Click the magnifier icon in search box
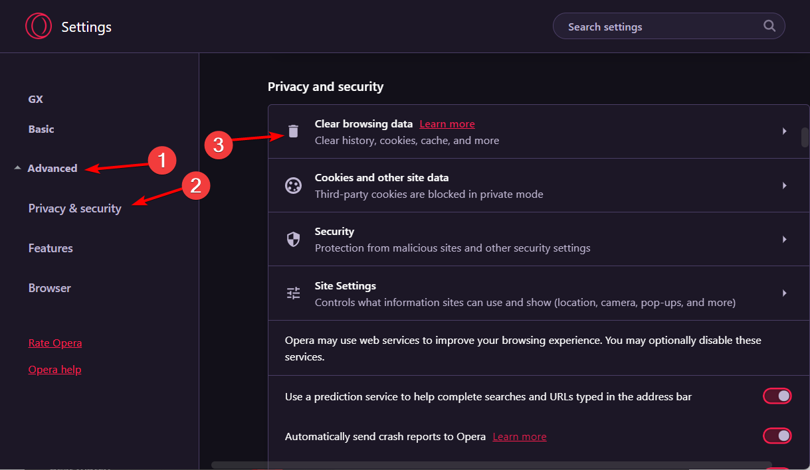Screen dimensions: 810x470 point(769,26)
